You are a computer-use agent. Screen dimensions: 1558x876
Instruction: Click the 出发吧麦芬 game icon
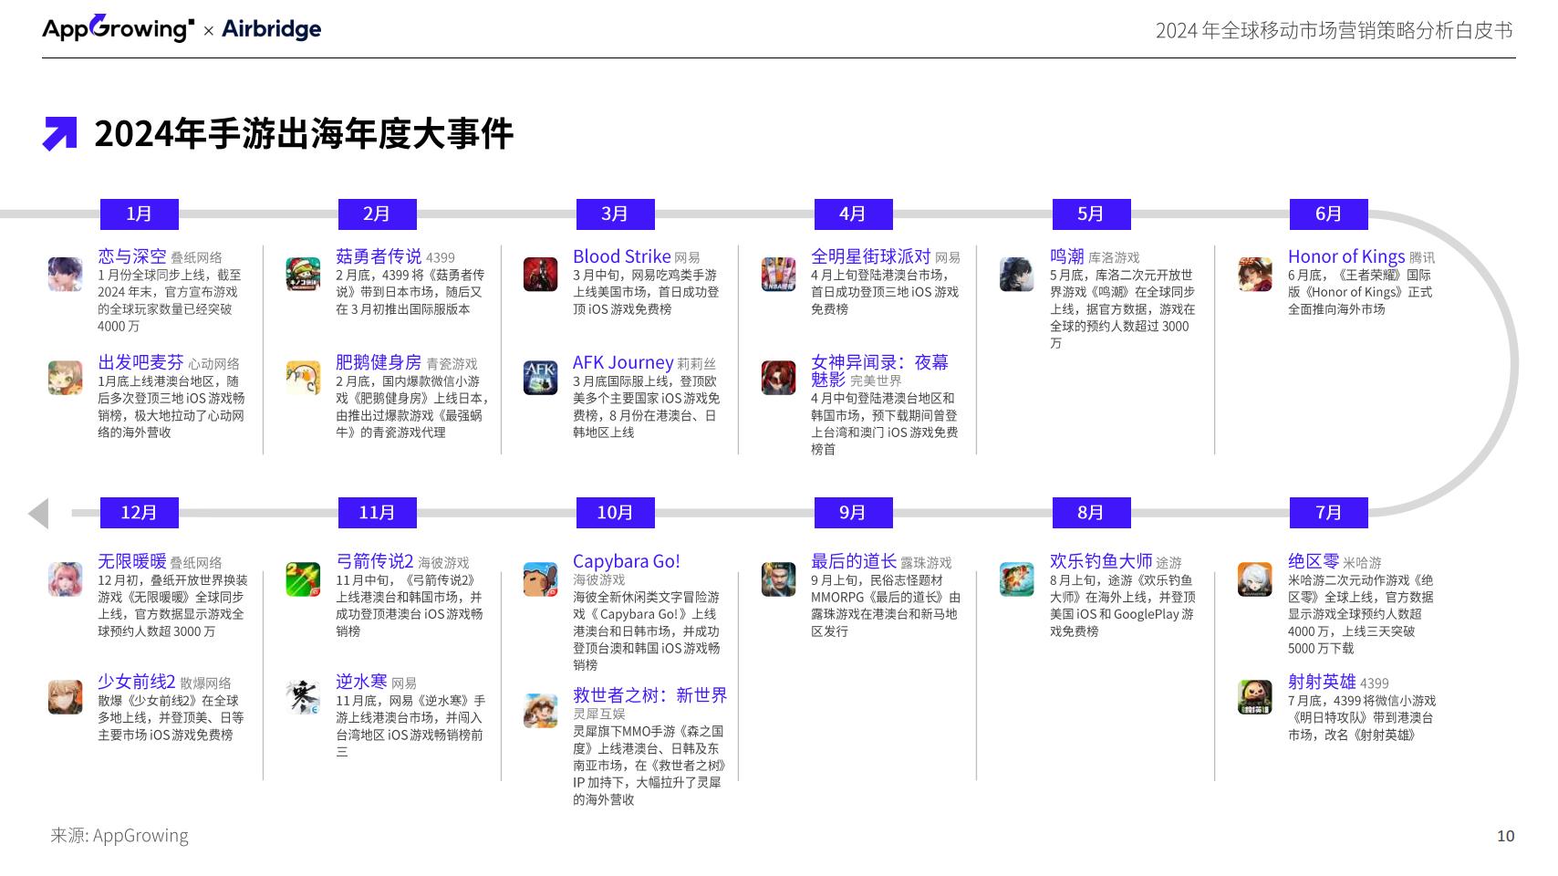click(x=65, y=378)
